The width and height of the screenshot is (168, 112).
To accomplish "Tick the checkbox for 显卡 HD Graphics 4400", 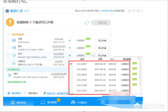I will 9,48.
